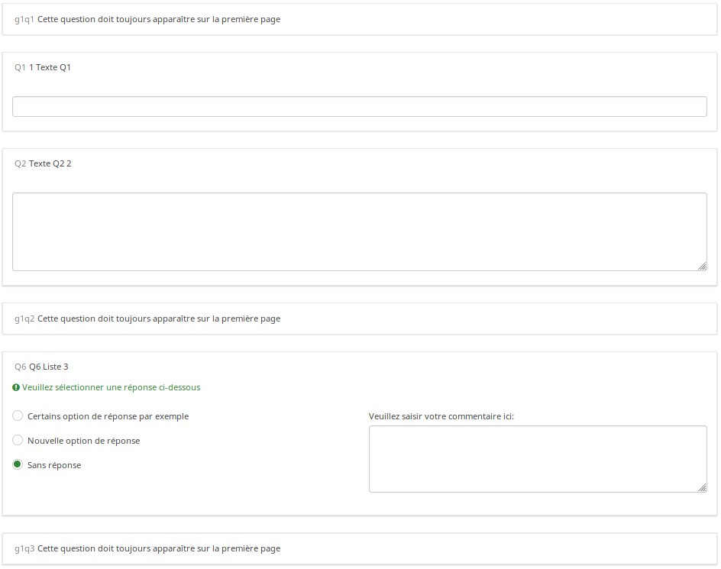Click the grey "Q6" question code

point(20,367)
